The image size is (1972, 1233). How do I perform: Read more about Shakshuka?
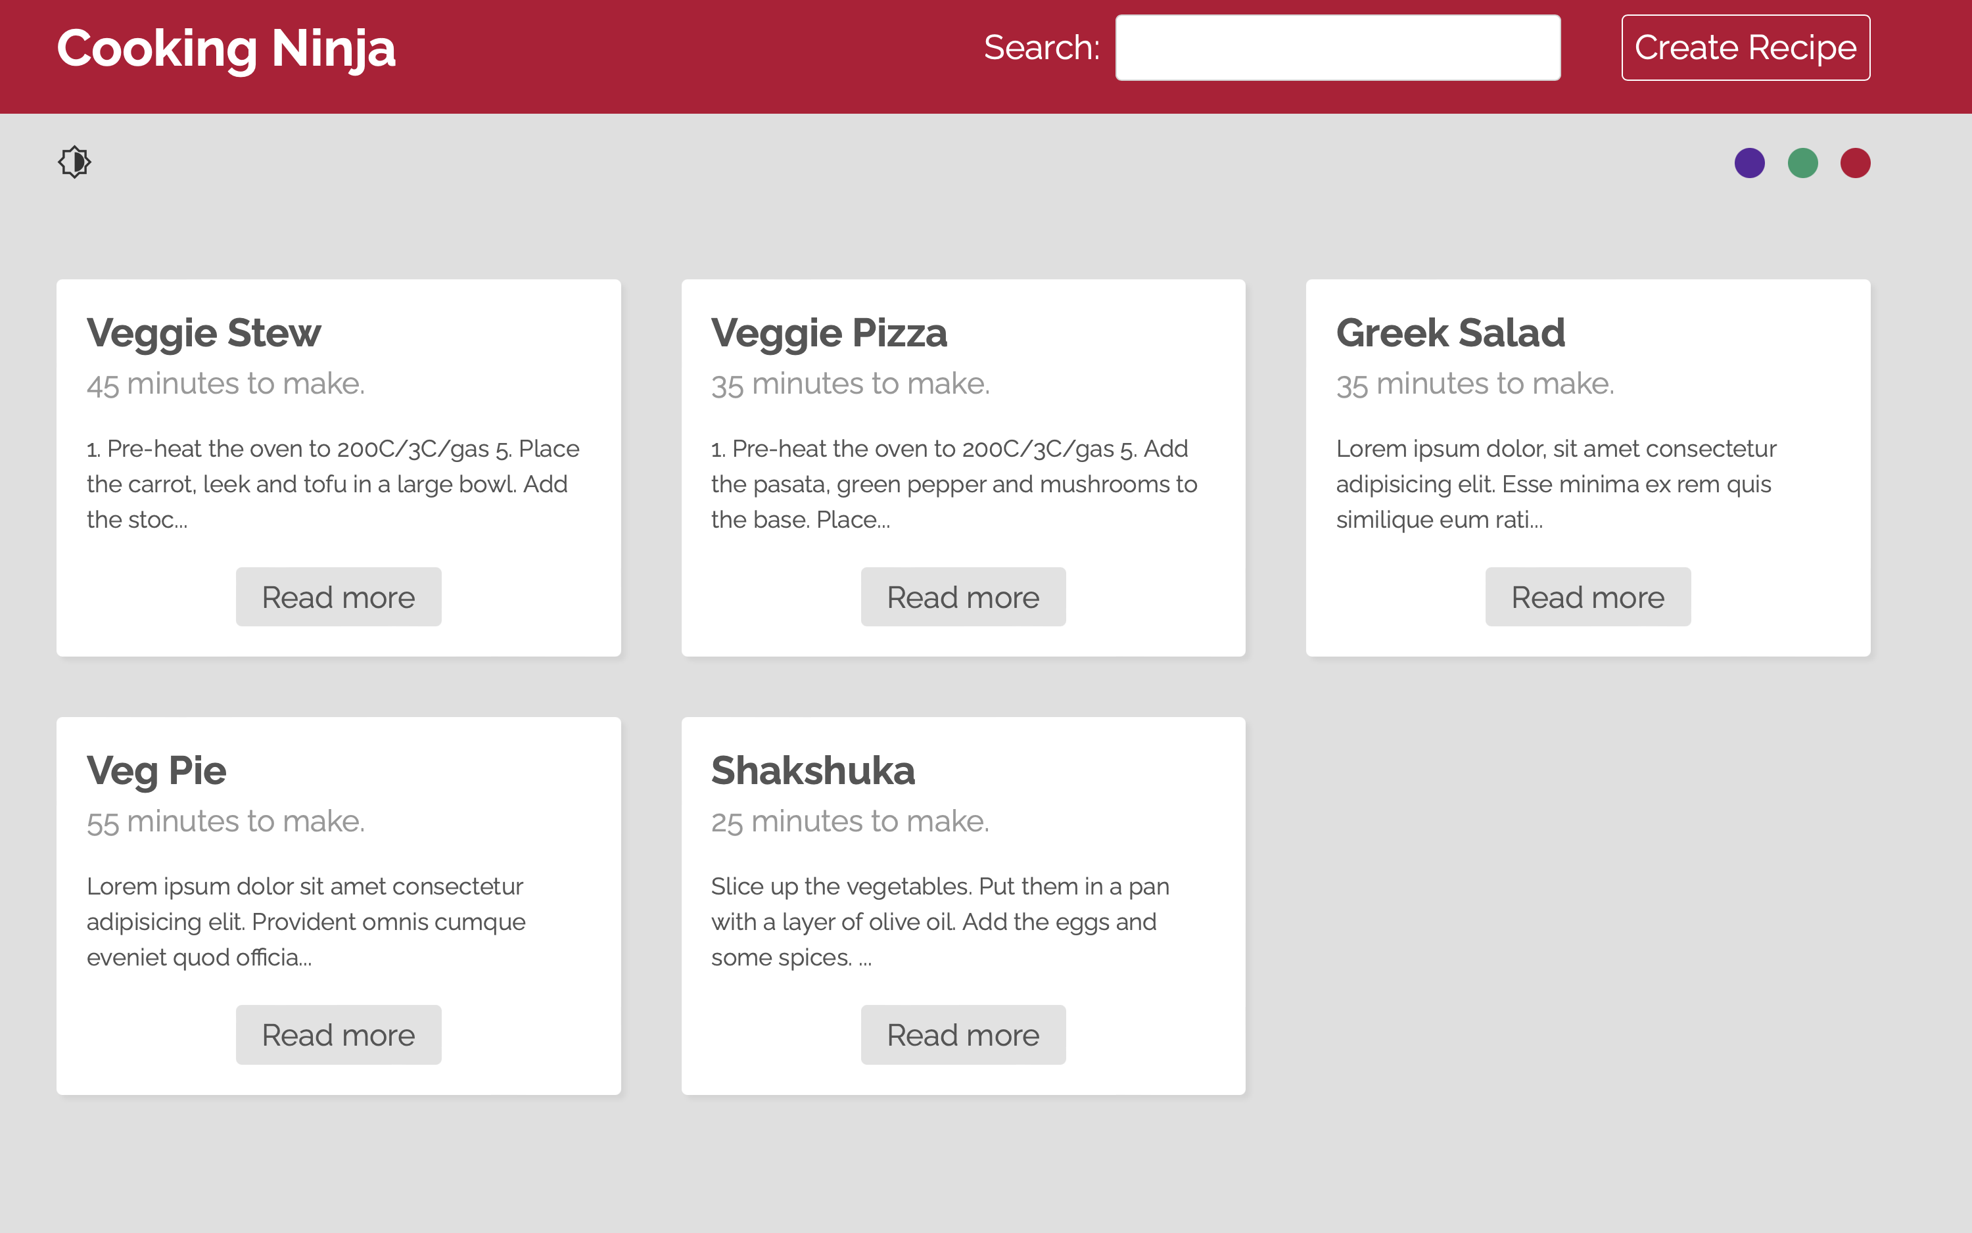coord(963,1034)
